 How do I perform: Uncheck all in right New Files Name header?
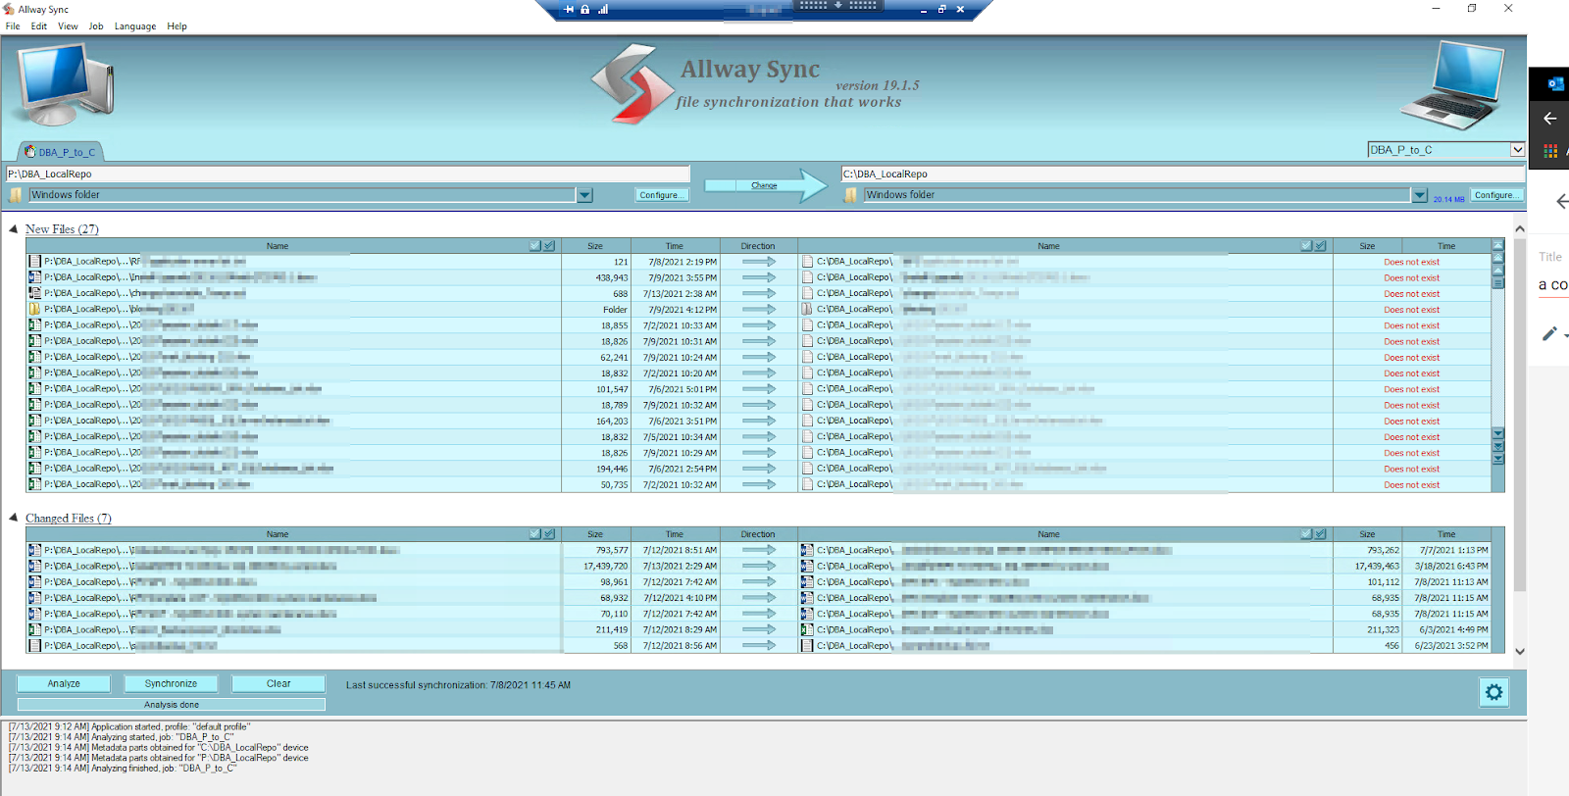point(1320,246)
